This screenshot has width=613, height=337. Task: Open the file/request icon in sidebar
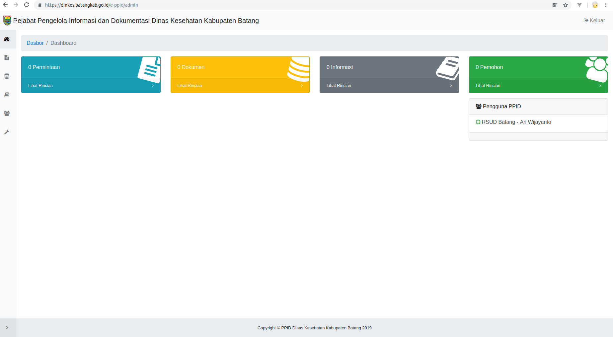[x=7, y=58]
